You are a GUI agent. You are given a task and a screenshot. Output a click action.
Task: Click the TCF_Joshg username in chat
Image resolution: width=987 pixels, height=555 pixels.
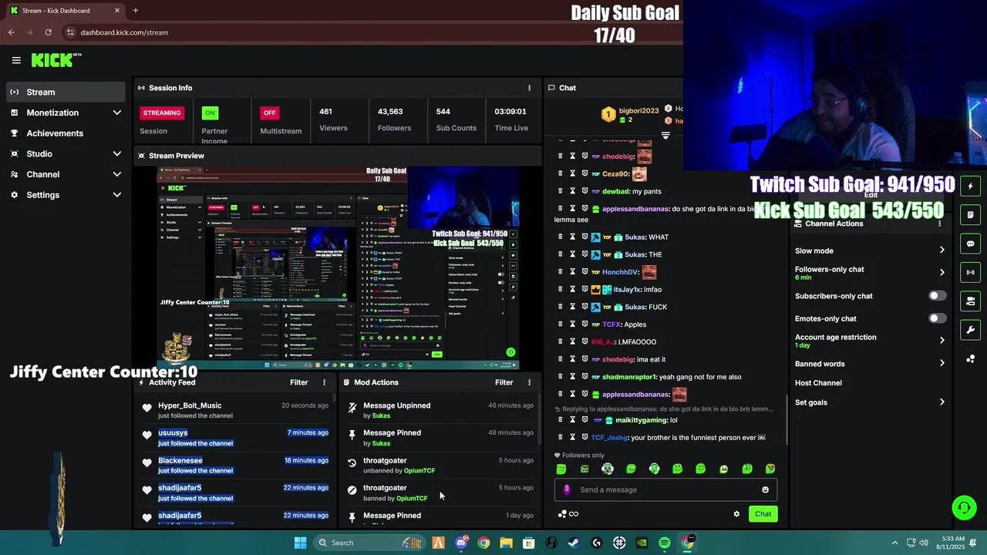609,438
